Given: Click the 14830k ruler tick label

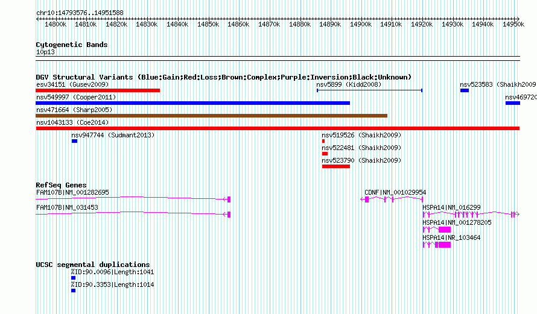Looking at the screenshot, I should coord(147,24).
